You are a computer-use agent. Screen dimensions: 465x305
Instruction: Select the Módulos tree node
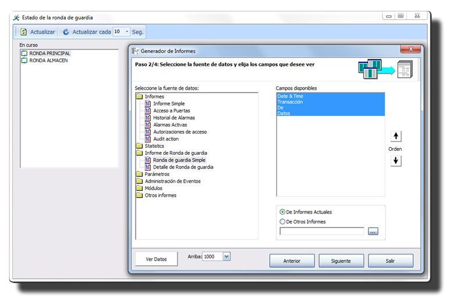point(153,188)
